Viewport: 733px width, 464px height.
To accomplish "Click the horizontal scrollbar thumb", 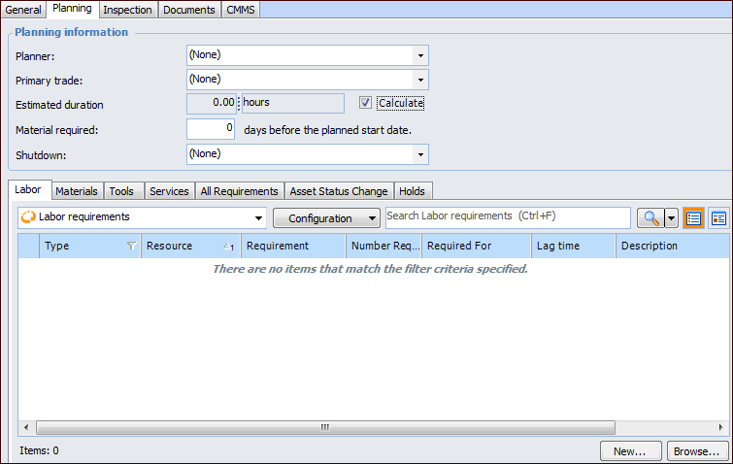I will [x=325, y=427].
